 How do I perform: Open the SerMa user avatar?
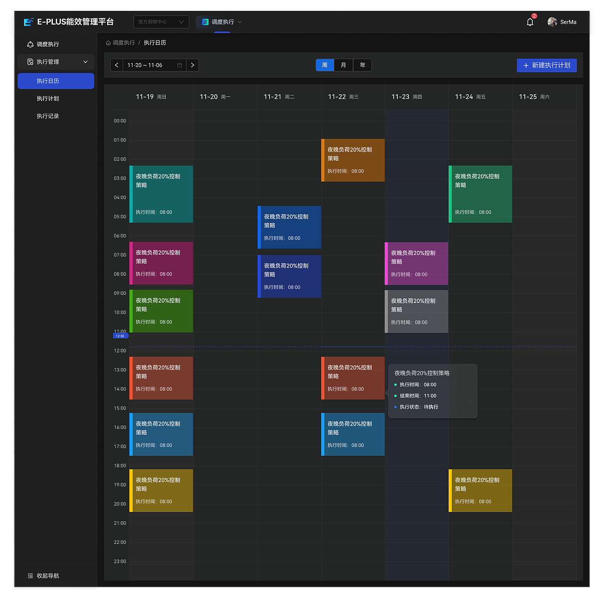pyautogui.click(x=552, y=22)
